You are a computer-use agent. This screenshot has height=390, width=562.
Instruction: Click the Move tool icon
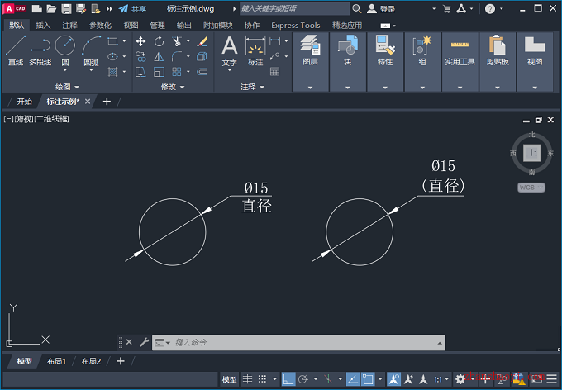click(x=140, y=41)
